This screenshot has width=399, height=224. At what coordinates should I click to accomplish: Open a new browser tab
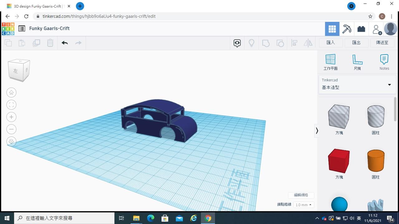(80, 6)
